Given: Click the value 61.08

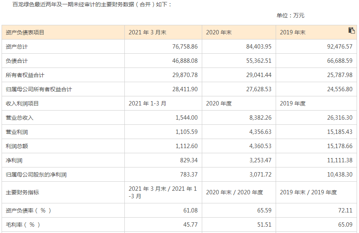Looking at the screenshot, I should point(190,210).
